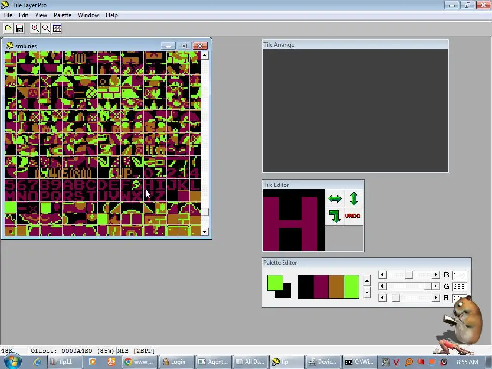Screen dimensions: 492x369
Task: Click the Offset 0000A4B0 status bar text
Action: [x=72, y=351]
